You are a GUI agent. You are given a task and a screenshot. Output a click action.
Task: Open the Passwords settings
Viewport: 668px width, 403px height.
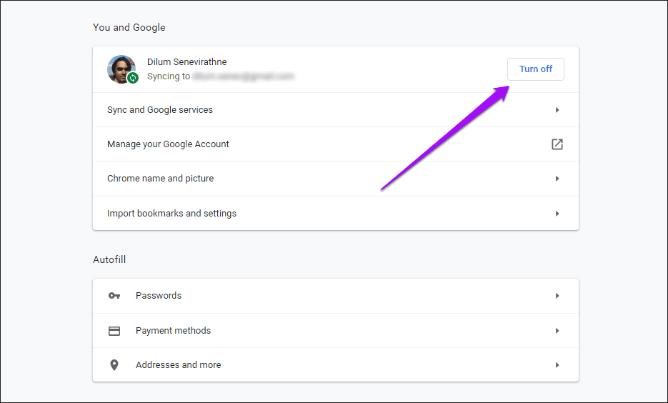pyautogui.click(x=336, y=296)
